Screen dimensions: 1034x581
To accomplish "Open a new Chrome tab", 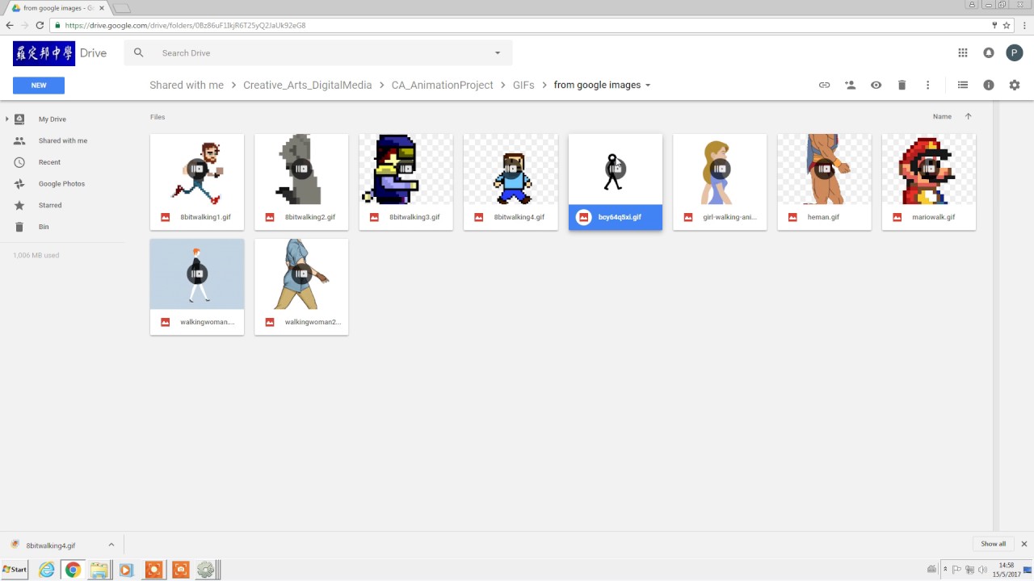I will point(121,8).
